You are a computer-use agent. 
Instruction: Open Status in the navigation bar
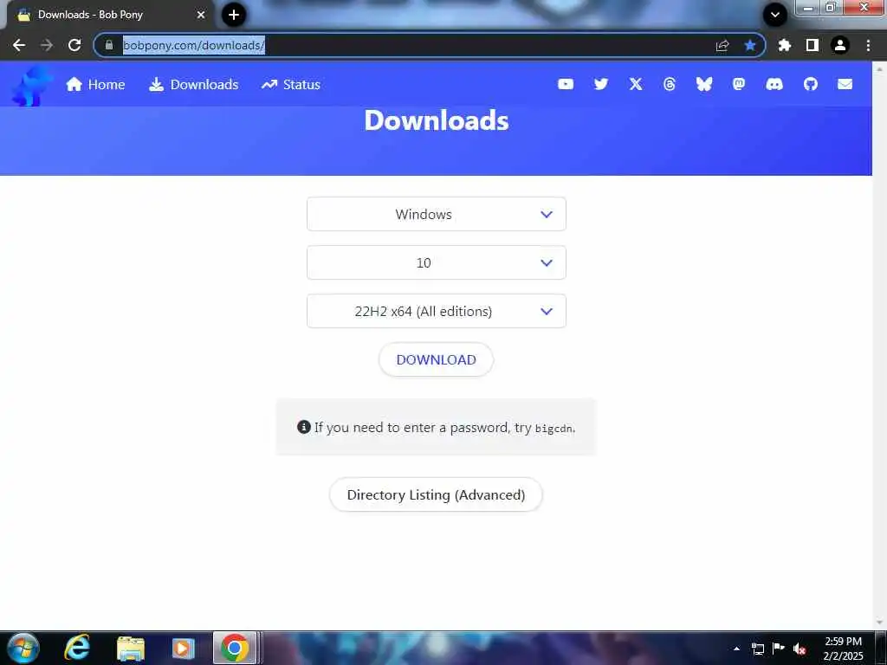(x=291, y=84)
